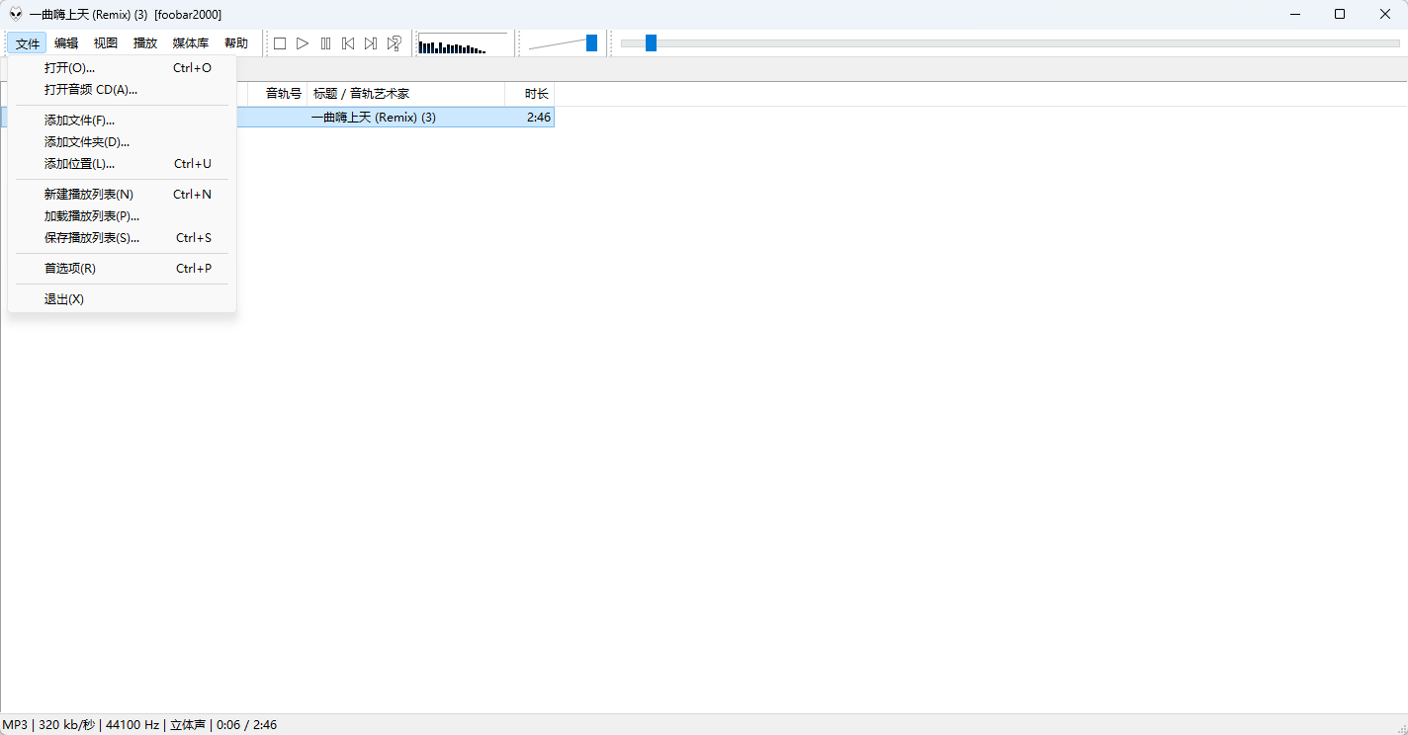Viewport: 1408px width, 735px height.
Task: Select 加载播放列表(P)... menu entry
Action: 122,216
